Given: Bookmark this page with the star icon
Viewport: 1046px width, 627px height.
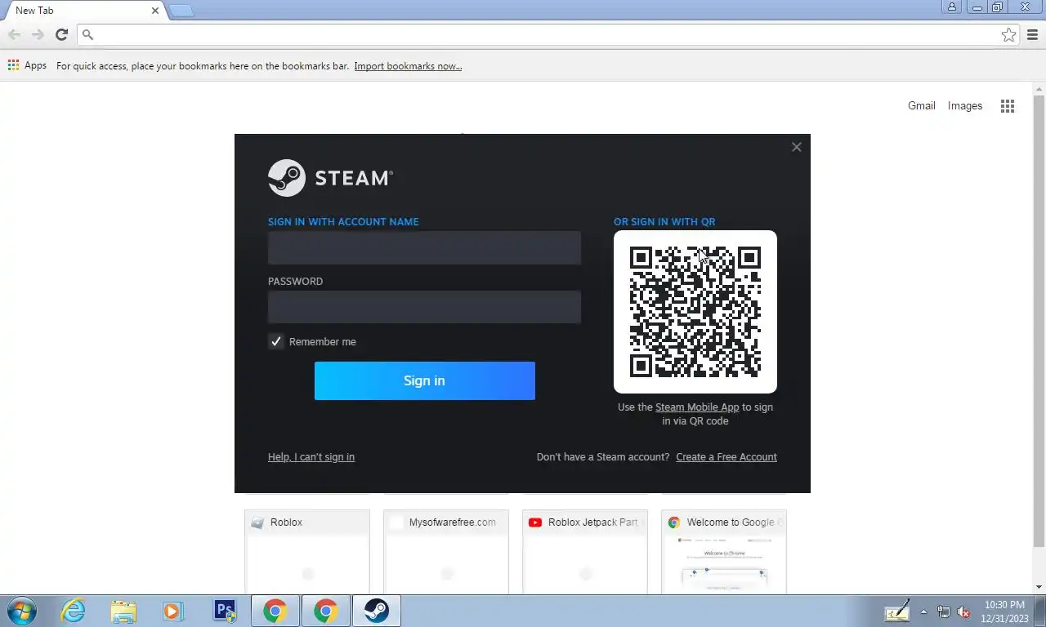Looking at the screenshot, I should pos(1008,34).
